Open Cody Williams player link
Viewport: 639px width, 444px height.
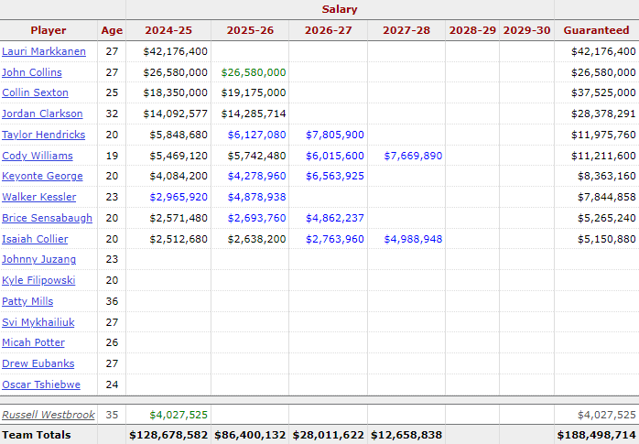38,156
